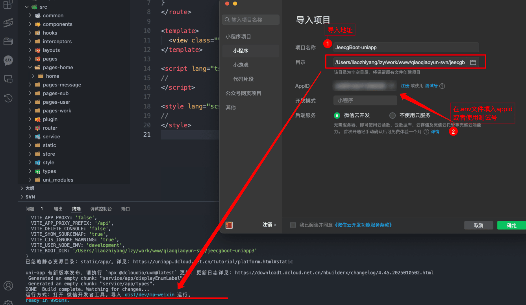This screenshot has height=305, width=526.
Task: Click the 确定 confirm button
Action: [x=511, y=225]
